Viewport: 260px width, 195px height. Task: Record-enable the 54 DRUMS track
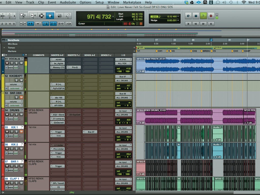7,115
